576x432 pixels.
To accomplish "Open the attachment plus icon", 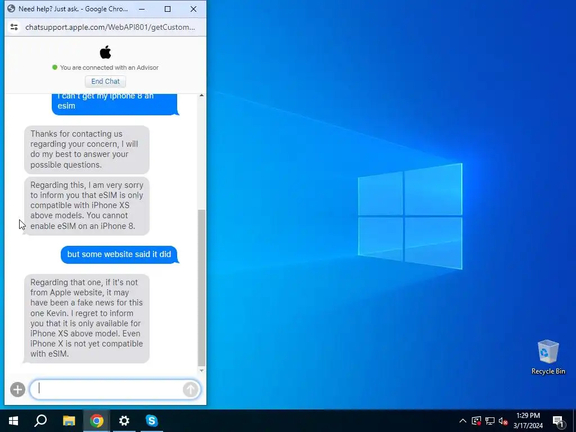I will [17, 389].
